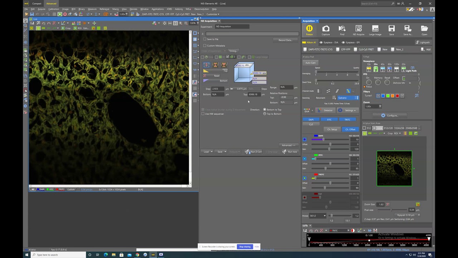Select Top to Bottom direction
This screenshot has height=258, width=458.
click(x=265, y=114)
